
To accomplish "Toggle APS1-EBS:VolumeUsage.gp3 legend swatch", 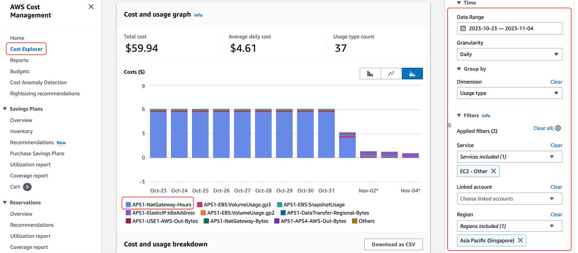I will (200, 205).
